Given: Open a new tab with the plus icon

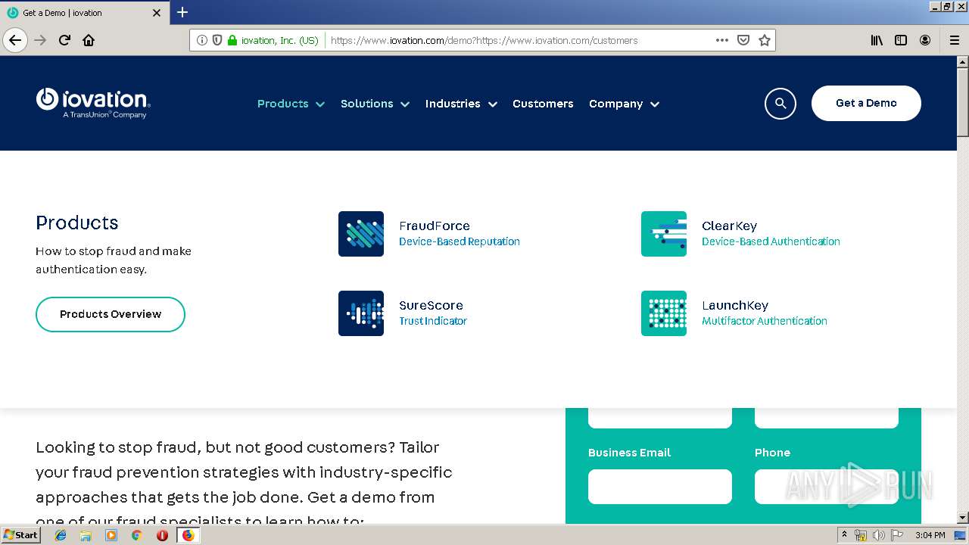Looking at the screenshot, I should [182, 12].
